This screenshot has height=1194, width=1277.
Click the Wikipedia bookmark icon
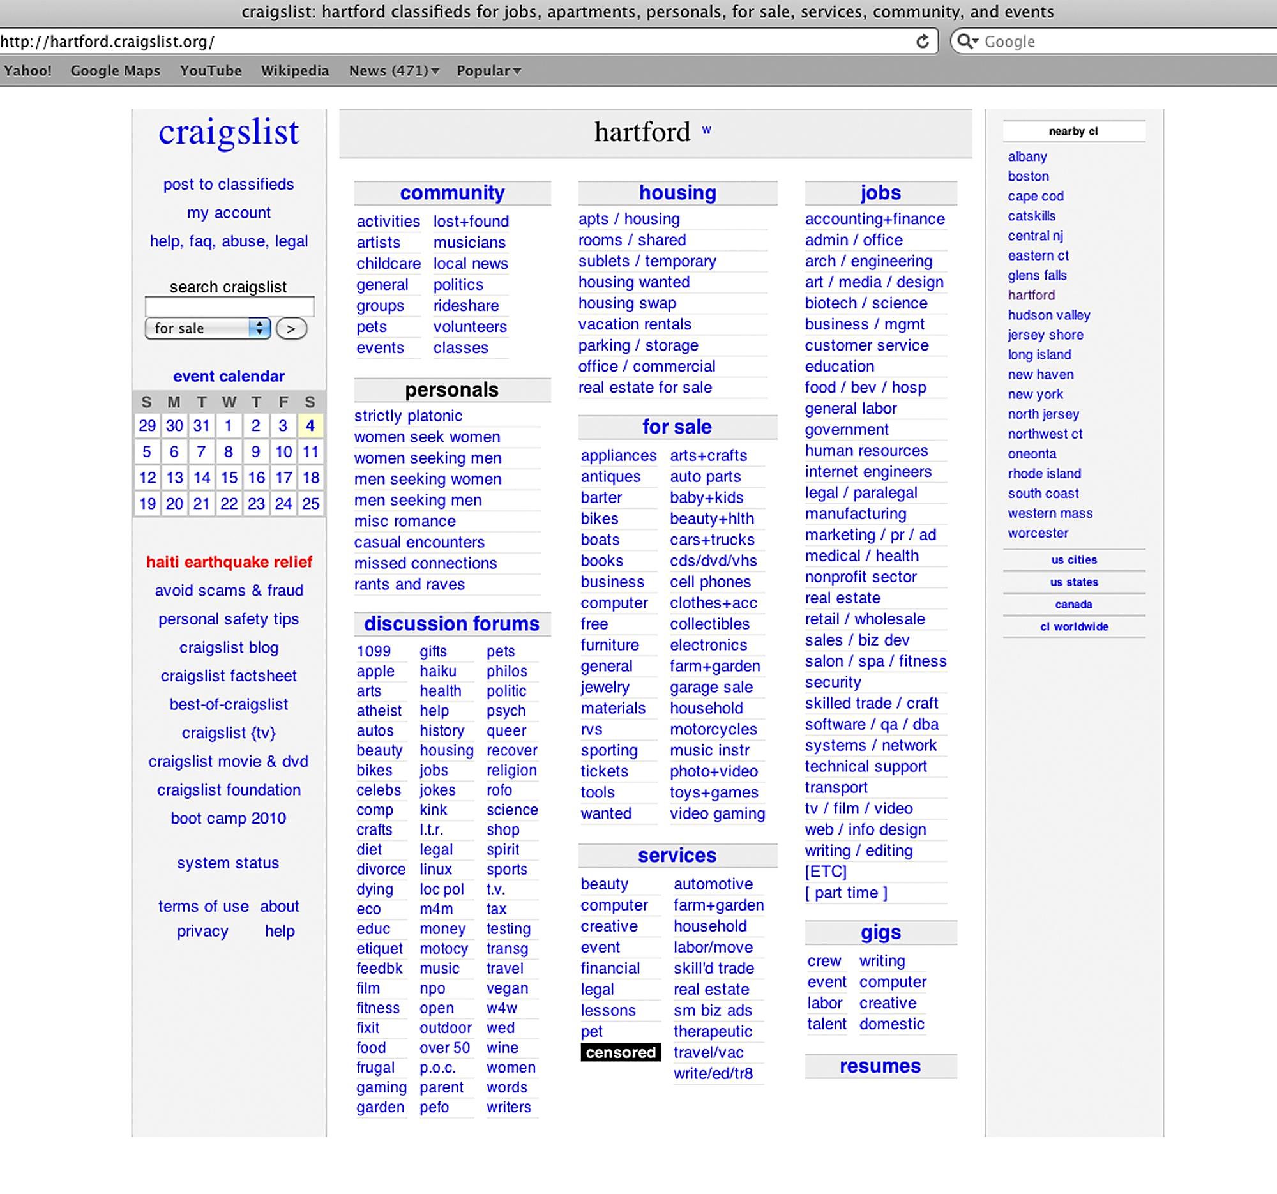click(295, 70)
